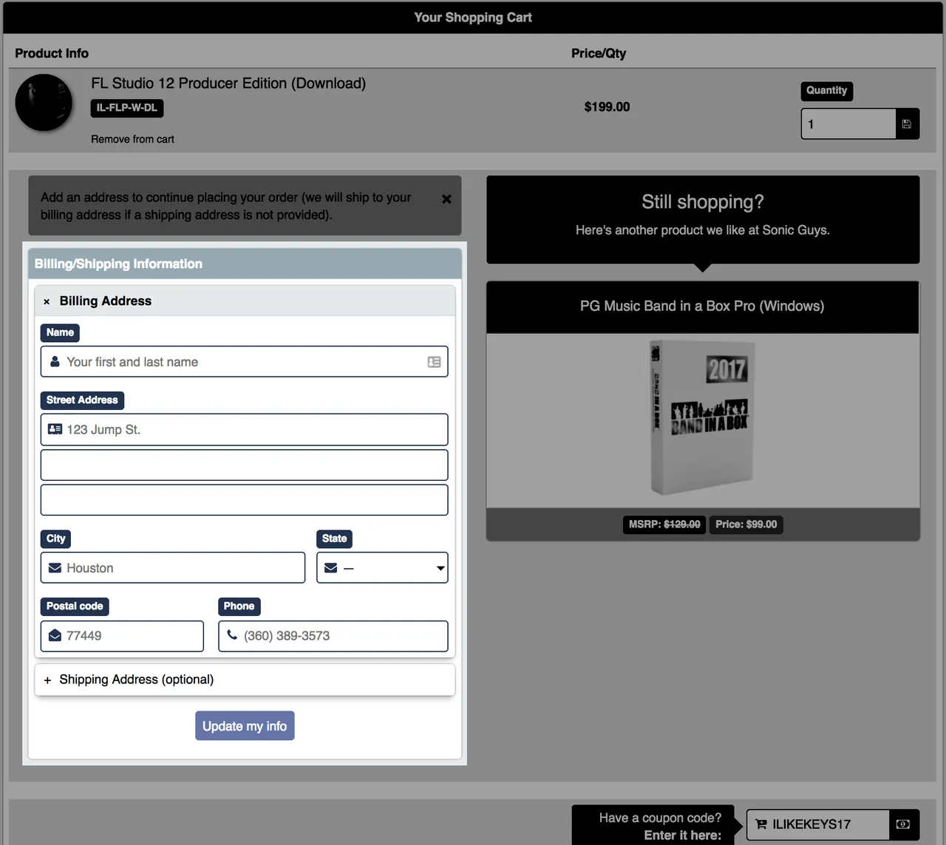Click the Product Info column header
Viewport: 946px width, 845px height.
(x=52, y=53)
